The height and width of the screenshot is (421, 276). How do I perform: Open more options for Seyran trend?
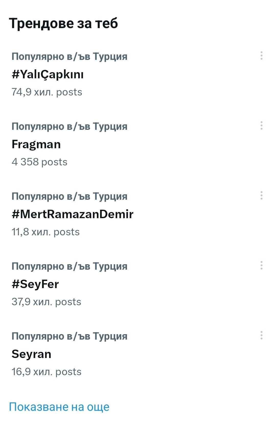pyautogui.click(x=261, y=335)
